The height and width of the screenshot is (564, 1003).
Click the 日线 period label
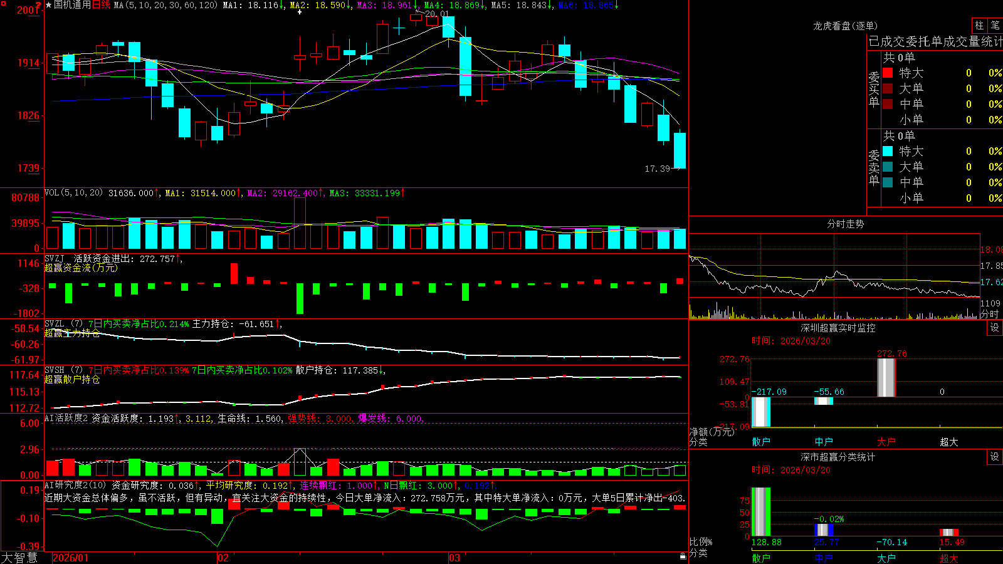101,5
